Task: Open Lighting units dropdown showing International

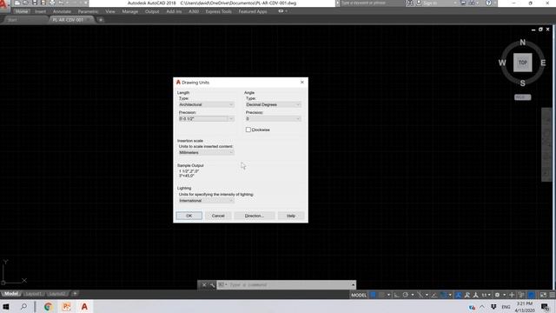Action: coord(206,201)
